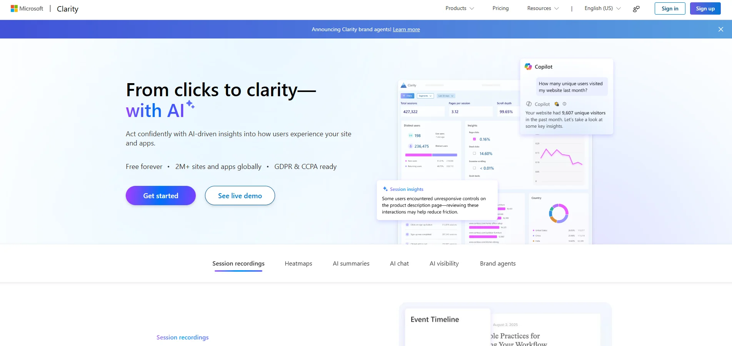Open the Last 30 days dropdown in the preview

tap(446, 96)
